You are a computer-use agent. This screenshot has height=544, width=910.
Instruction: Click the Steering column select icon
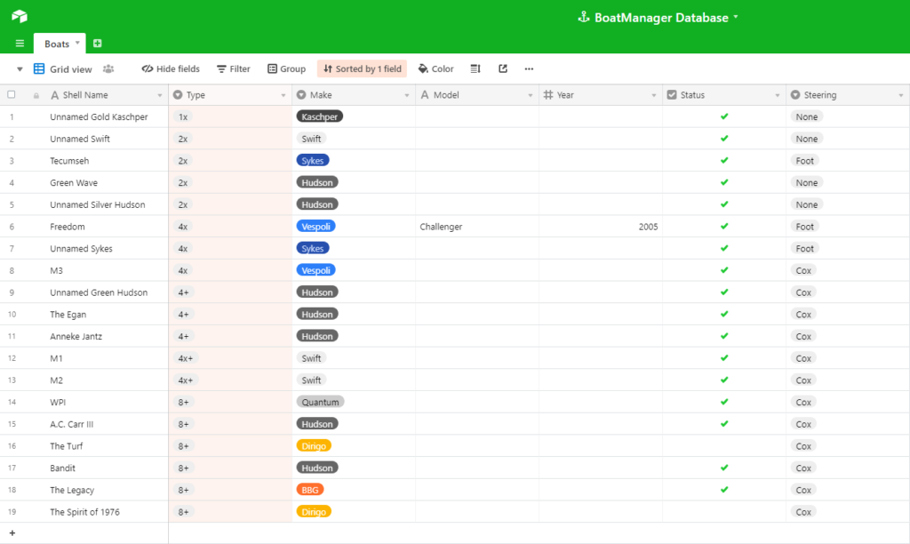pyautogui.click(x=795, y=94)
